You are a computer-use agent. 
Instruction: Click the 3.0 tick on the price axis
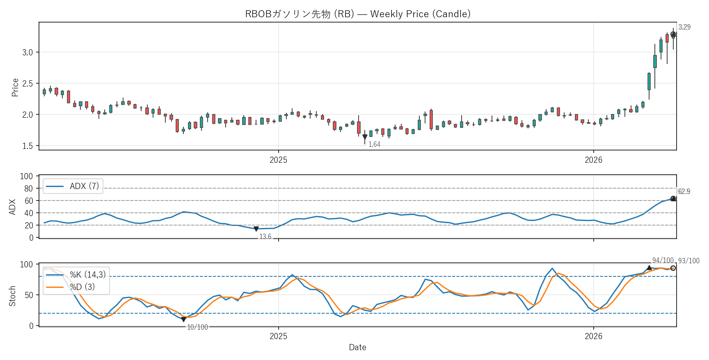[27, 52]
